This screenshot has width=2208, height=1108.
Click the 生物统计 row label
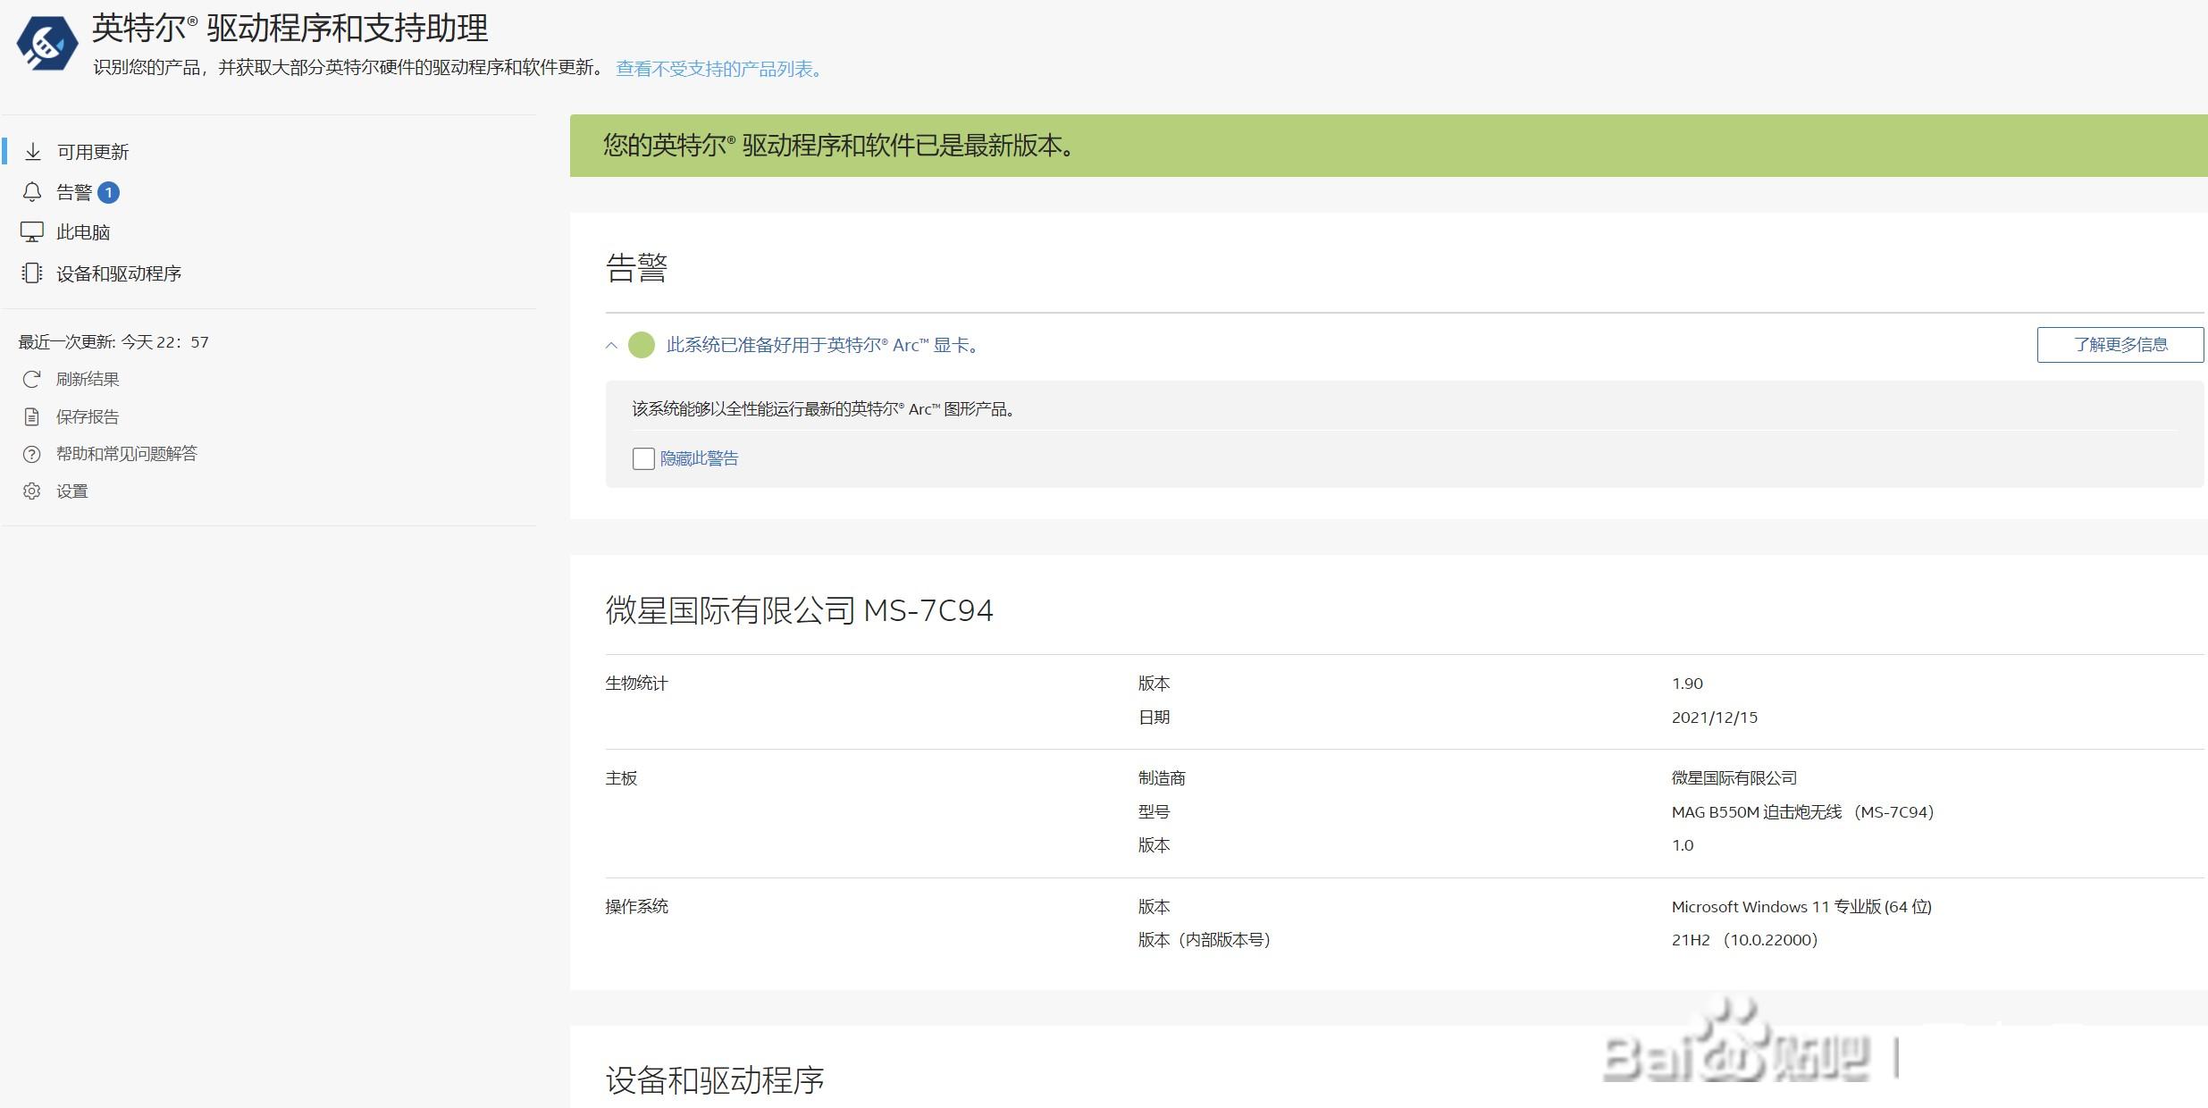(x=637, y=684)
